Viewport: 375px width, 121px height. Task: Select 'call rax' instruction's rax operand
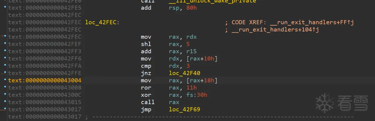[x=174, y=102]
